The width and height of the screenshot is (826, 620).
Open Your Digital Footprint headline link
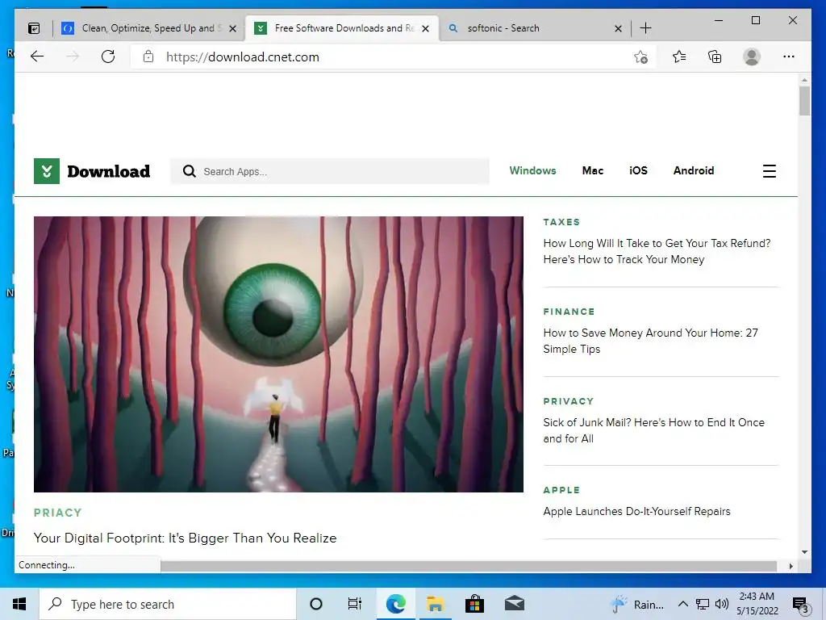click(x=185, y=538)
